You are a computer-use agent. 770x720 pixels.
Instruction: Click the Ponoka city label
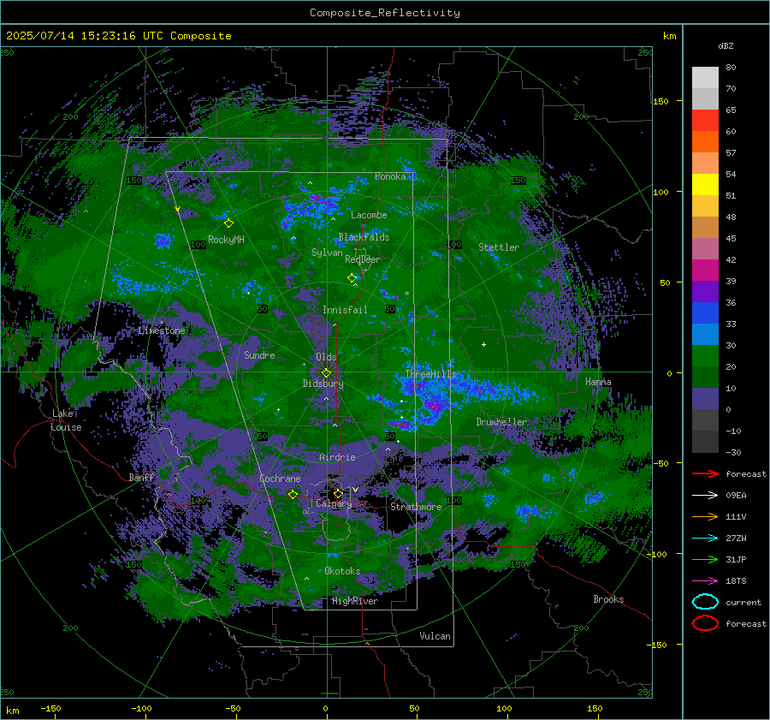coord(390,176)
